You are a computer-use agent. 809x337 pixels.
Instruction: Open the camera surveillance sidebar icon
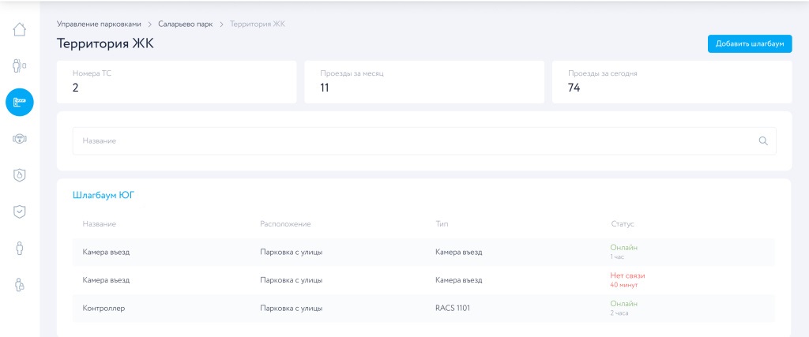click(x=20, y=139)
